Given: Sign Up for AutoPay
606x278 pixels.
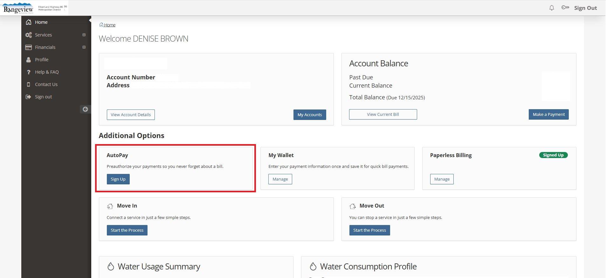Looking at the screenshot, I should 118,179.
